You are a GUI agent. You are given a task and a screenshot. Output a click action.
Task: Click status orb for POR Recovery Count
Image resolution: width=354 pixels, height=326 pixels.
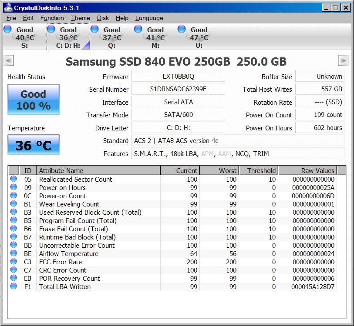pyautogui.click(x=13, y=278)
